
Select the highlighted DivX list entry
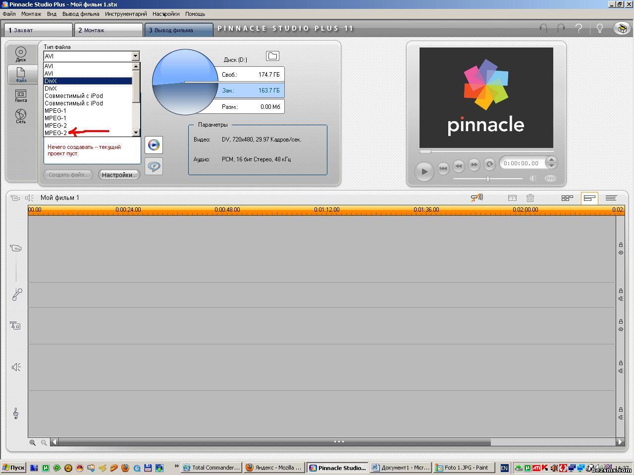[88, 81]
